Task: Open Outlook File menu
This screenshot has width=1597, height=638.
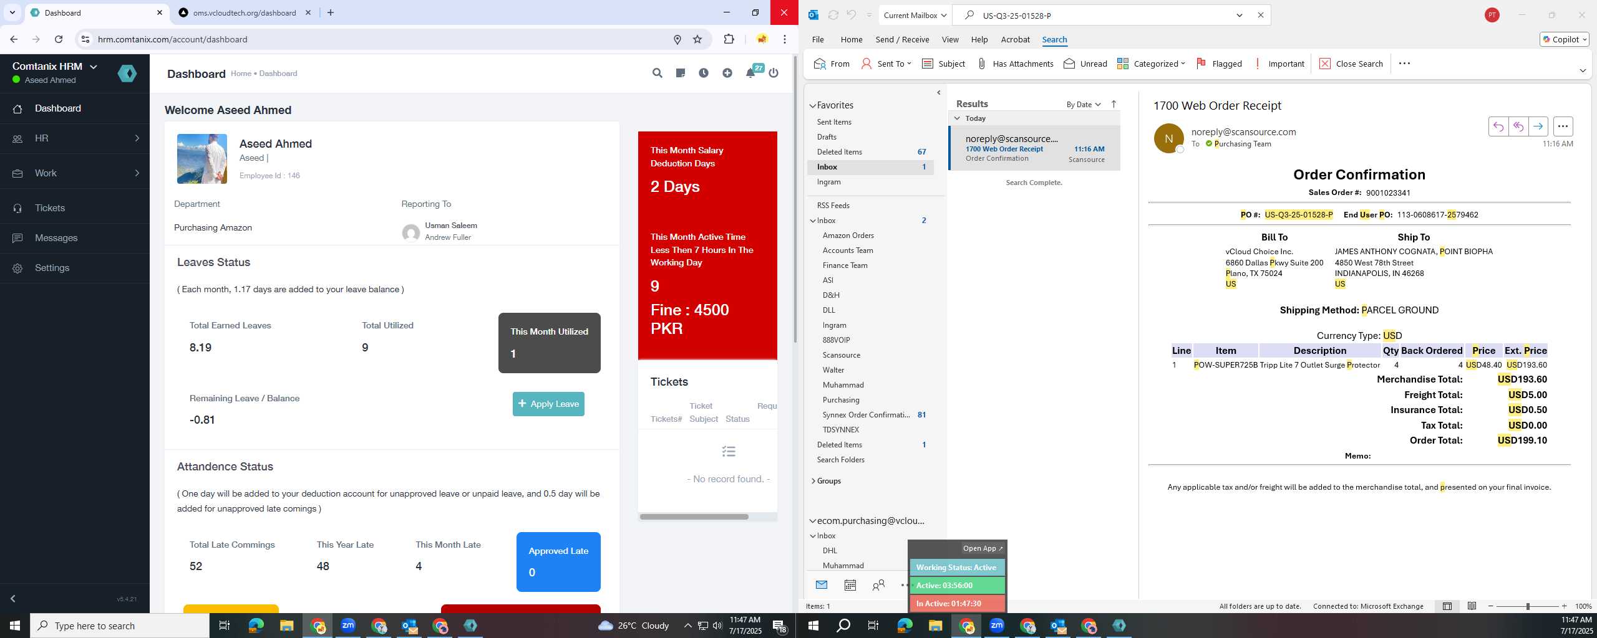Action: click(x=818, y=39)
